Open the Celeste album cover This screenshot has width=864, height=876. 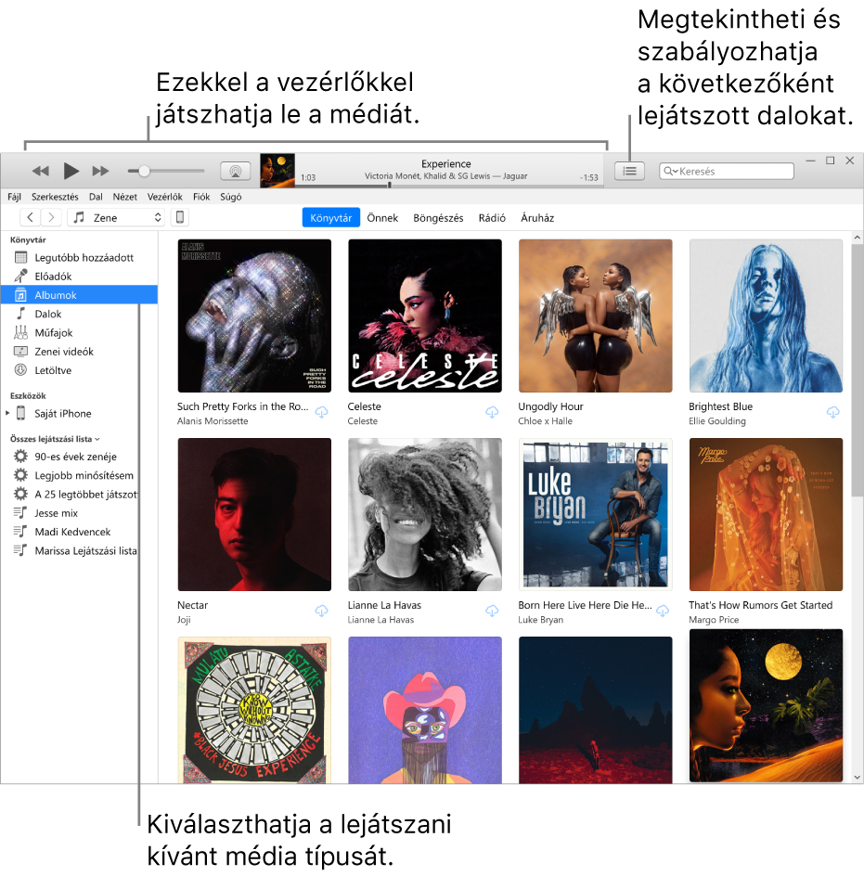pyautogui.click(x=425, y=316)
